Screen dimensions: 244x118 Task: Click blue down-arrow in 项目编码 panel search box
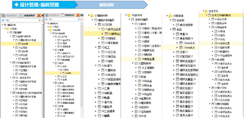coord(40,20)
